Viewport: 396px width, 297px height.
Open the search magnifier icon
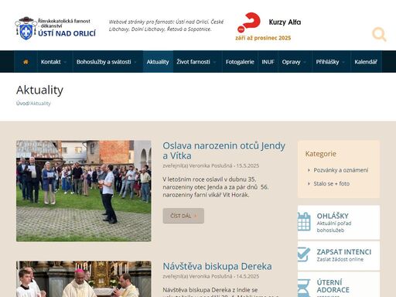click(x=379, y=34)
